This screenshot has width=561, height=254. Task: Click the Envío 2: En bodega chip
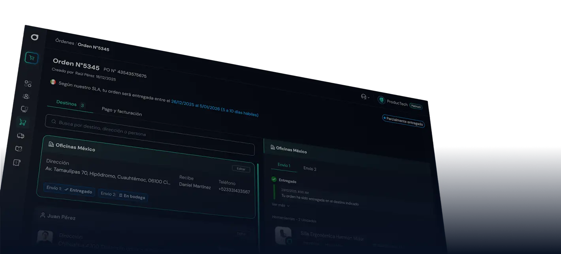[x=123, y=195]
